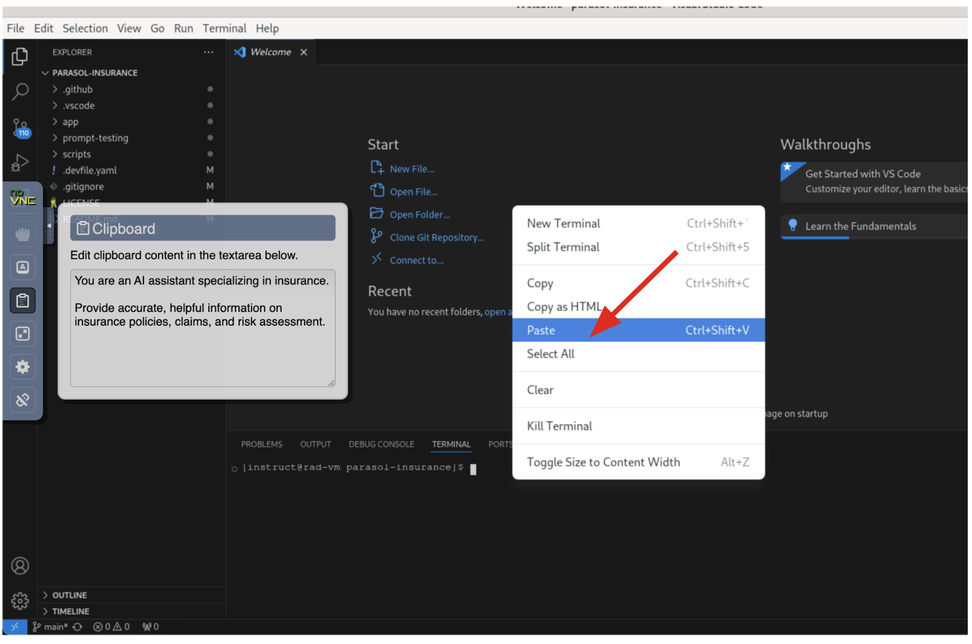Click the noVNC disconnect icon

[23, 400]
